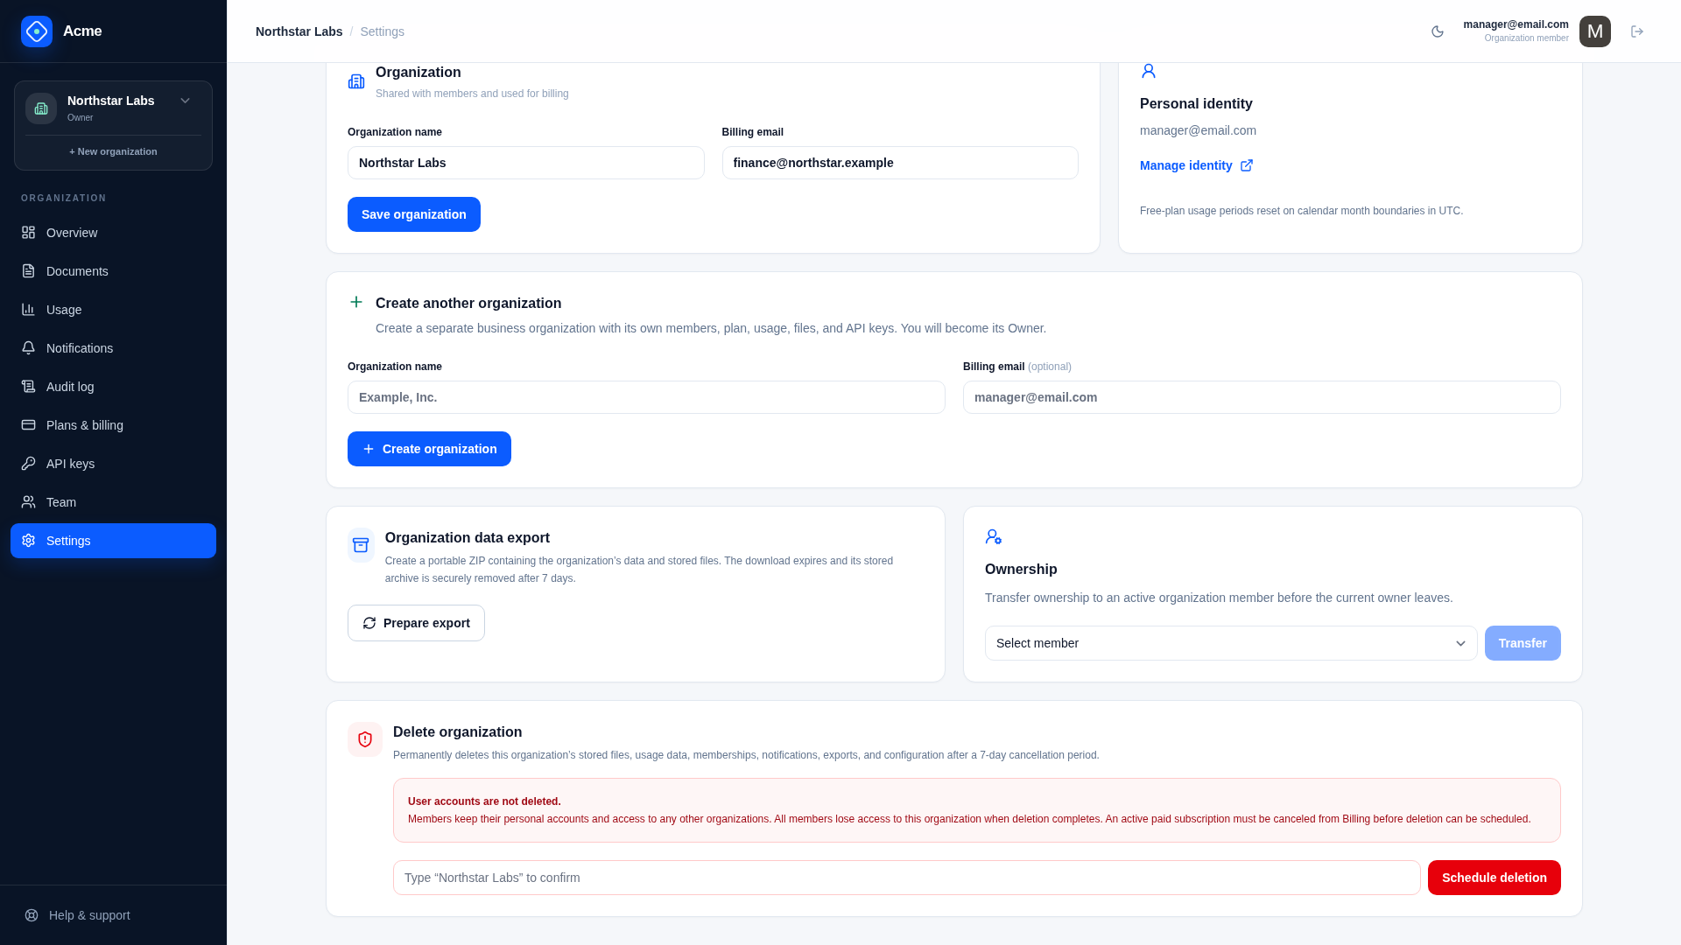Image resolution: width=1681 pixels, height=945 pixels.
Task: Click the Plans & billing card icon
Action: click(28, 425)
